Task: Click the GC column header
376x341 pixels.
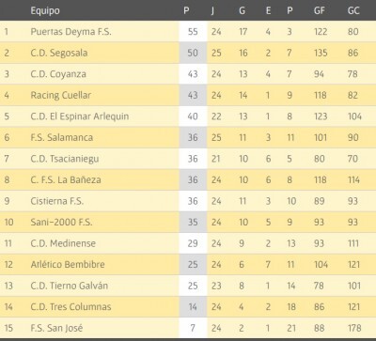Action: [x=353, y=10]
